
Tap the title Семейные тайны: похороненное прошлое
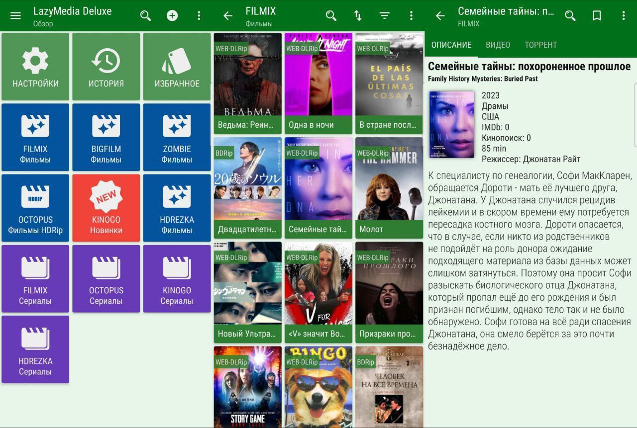point(530,67)
